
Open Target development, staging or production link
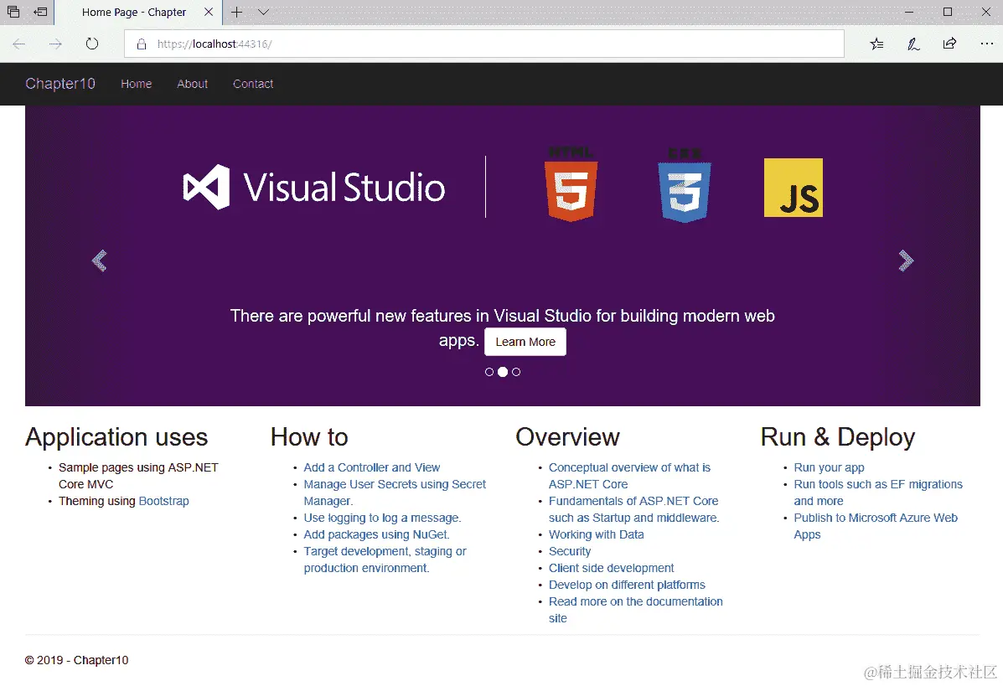coord(385,560)
